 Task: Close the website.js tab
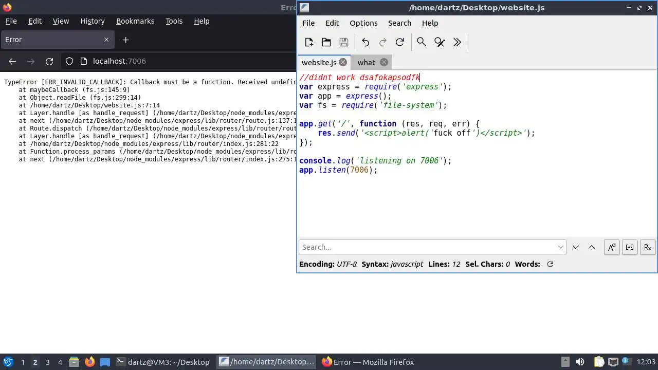tap(343, 62)
